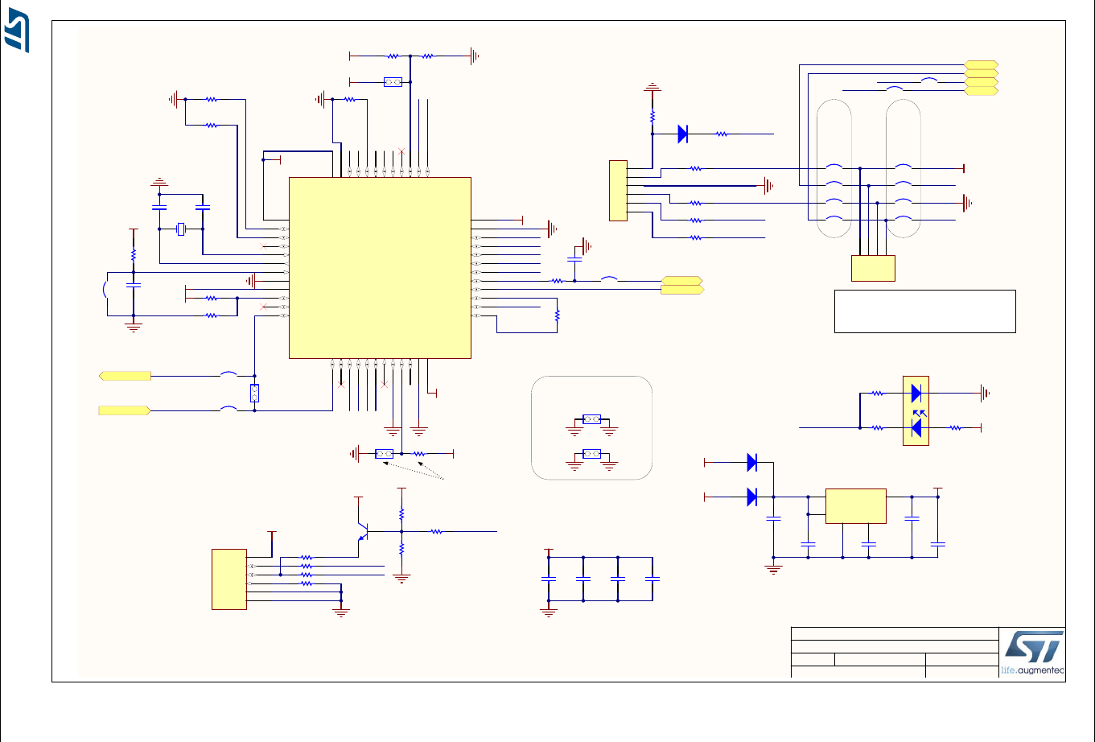Select the bottommost yellow port of the four stacked ports
The height and width of the screenshot is (742, 1095).
point(982,91)
